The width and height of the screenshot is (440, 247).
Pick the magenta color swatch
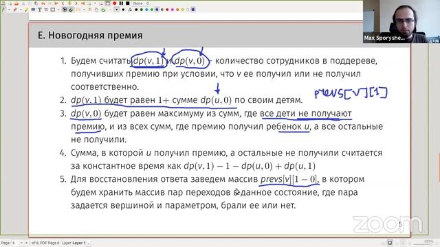coord(173,10)
